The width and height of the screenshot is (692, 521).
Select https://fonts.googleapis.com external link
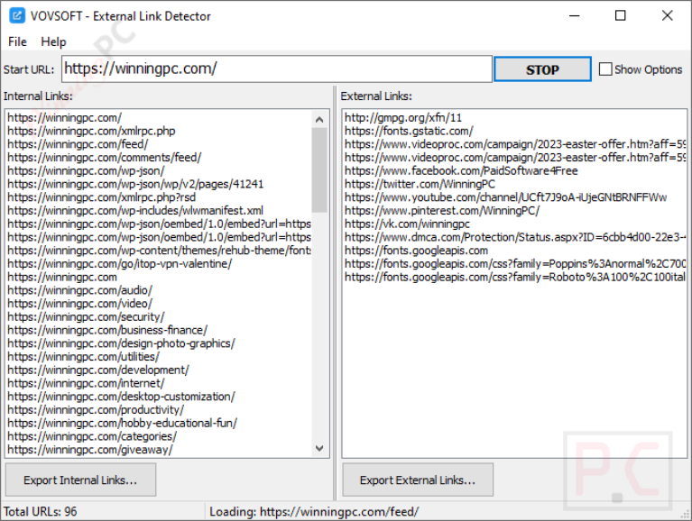pos(416,251)
